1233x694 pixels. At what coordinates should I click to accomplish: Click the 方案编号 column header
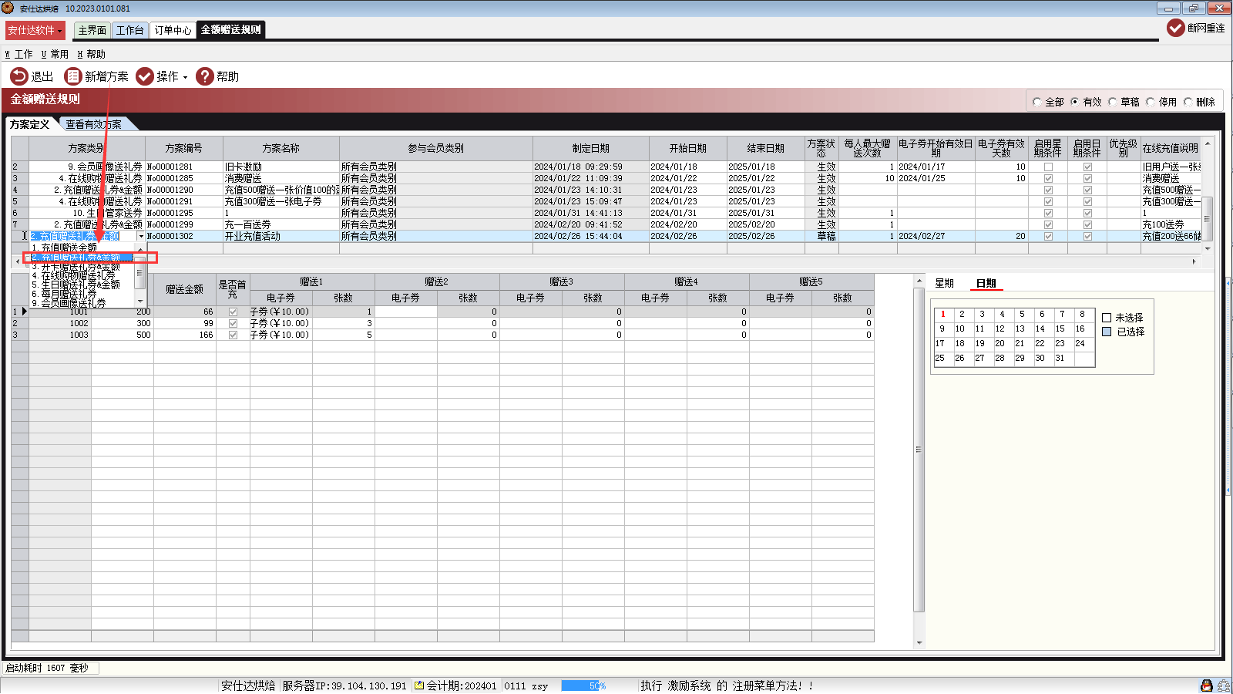click(184, 148)
